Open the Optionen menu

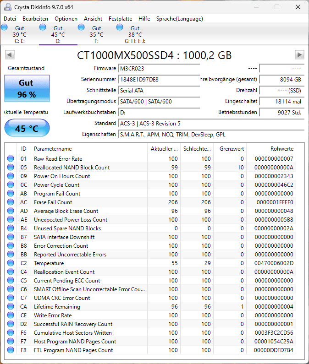point(66,19)
